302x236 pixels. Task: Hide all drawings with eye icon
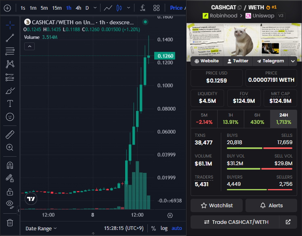point(10,204)
